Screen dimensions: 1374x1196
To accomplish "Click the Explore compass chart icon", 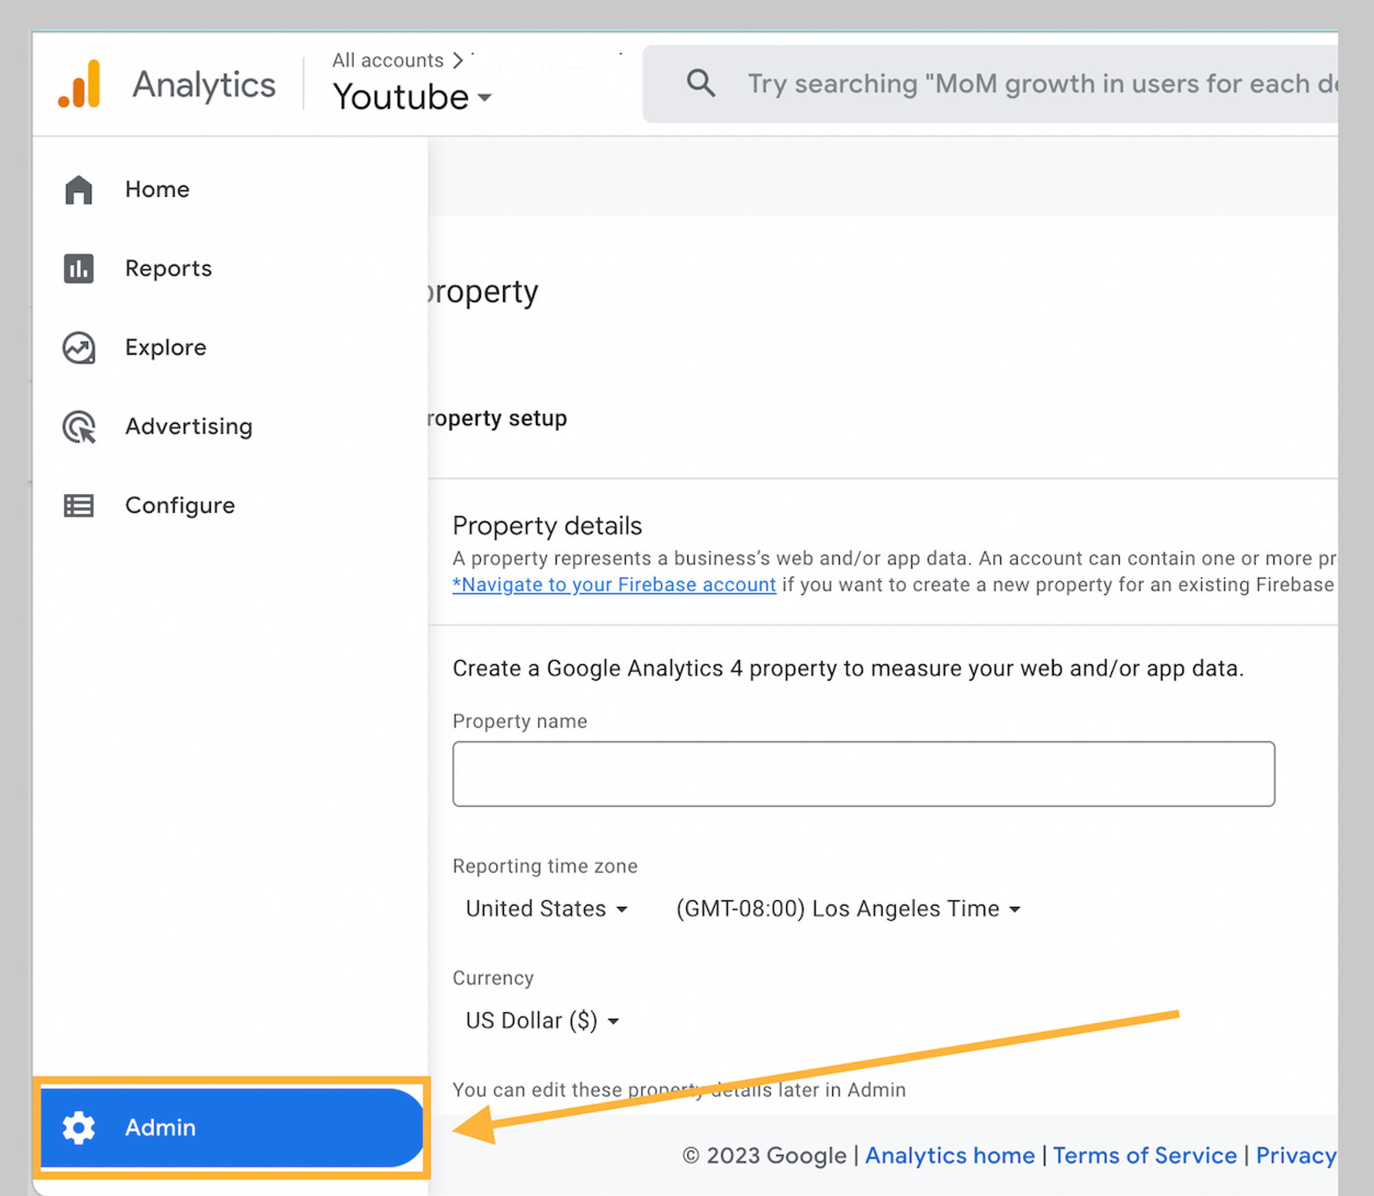I will point(78,348).
